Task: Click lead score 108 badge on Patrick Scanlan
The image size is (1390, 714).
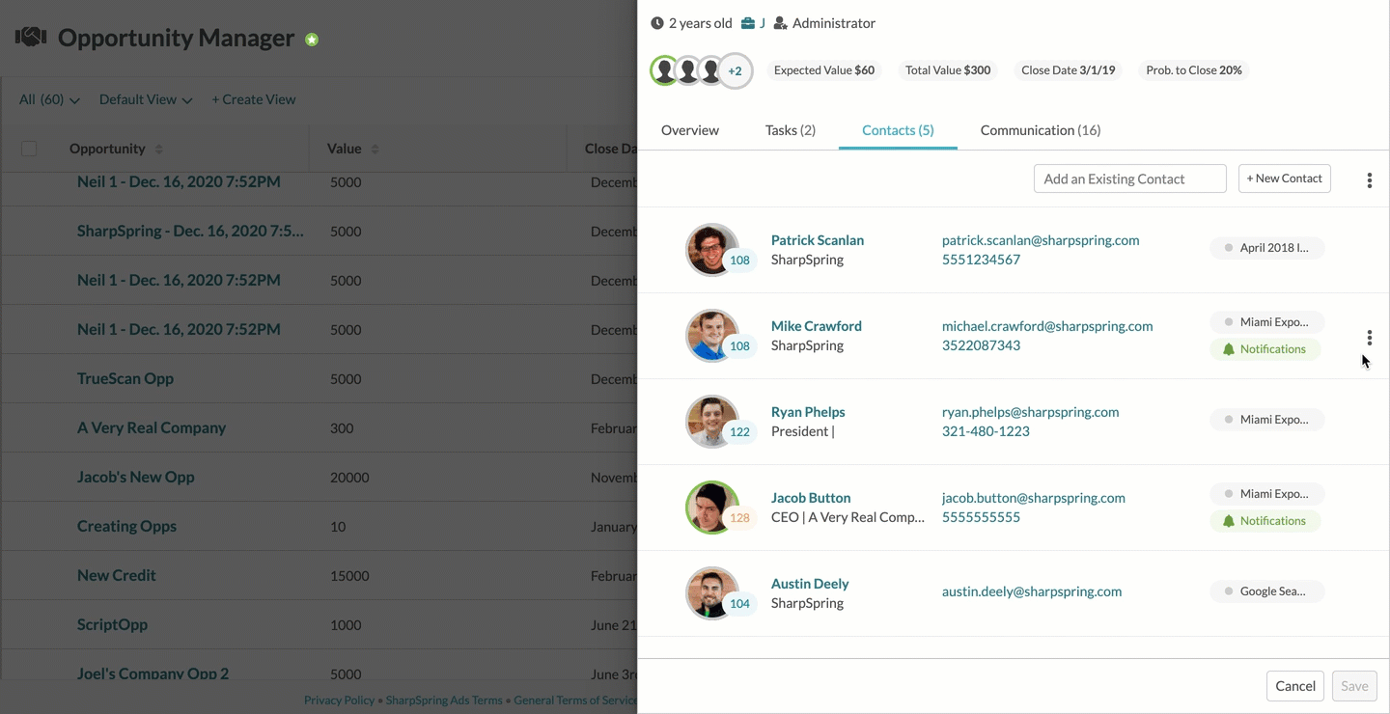Action: point(740,260)
